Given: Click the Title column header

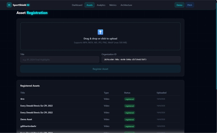Looking at the screenshot, I should pos(23,93).
